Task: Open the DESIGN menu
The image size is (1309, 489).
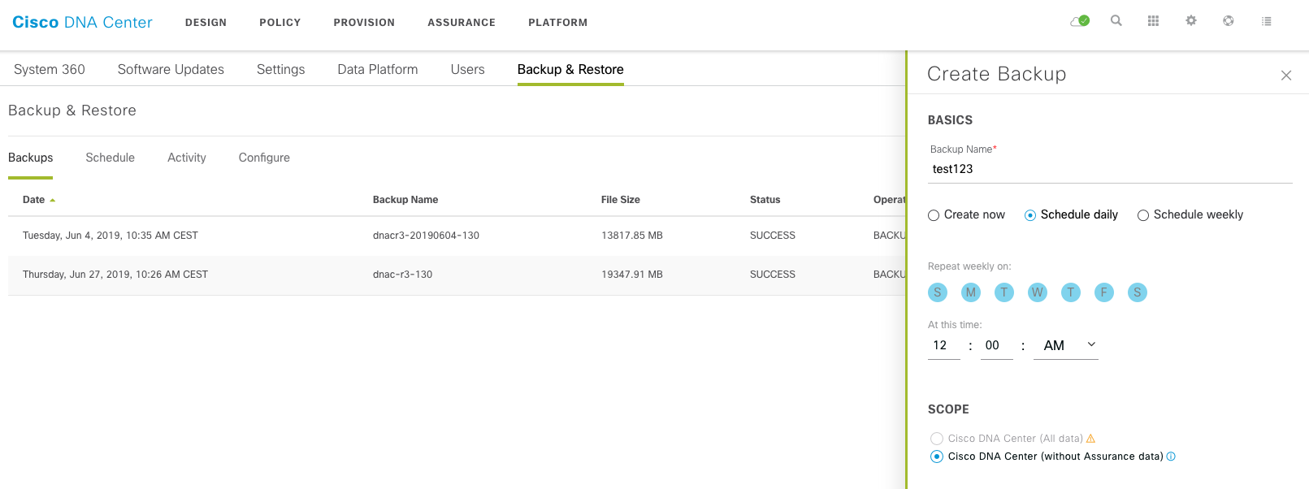Action: point(206,23)
